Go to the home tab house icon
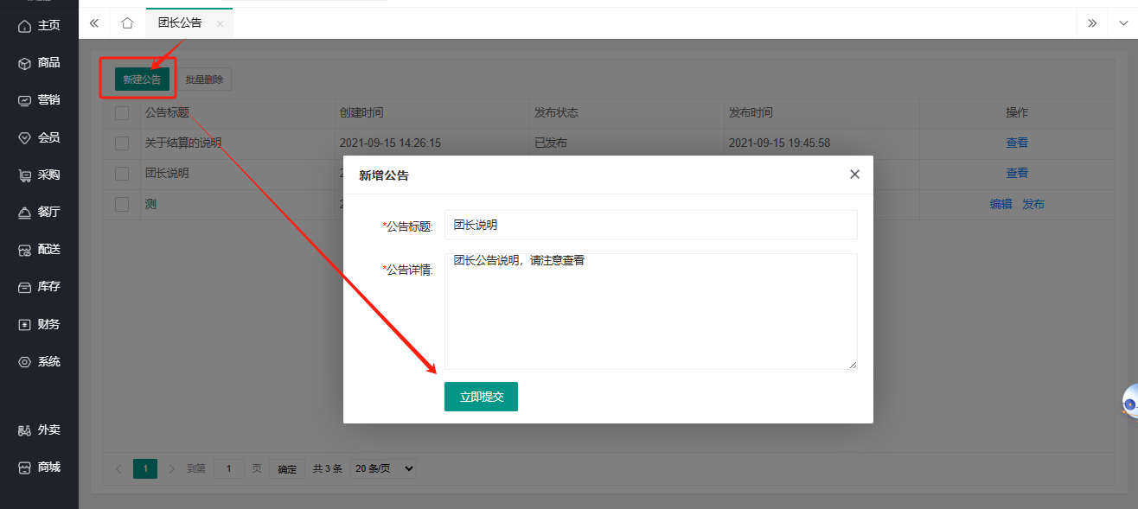The image size is (1138, 509). [x=127, y=23]
